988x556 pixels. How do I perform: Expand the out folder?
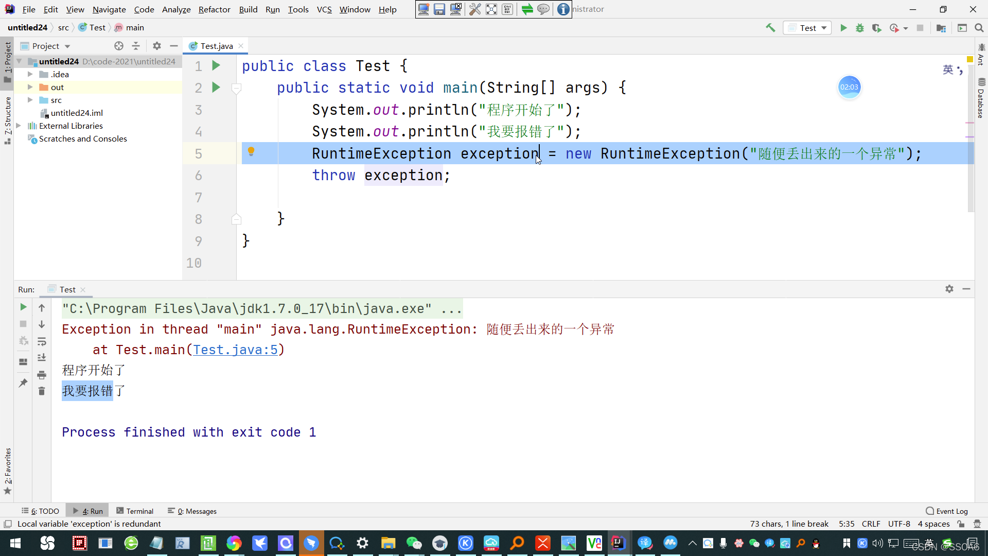tap(30, 87)
